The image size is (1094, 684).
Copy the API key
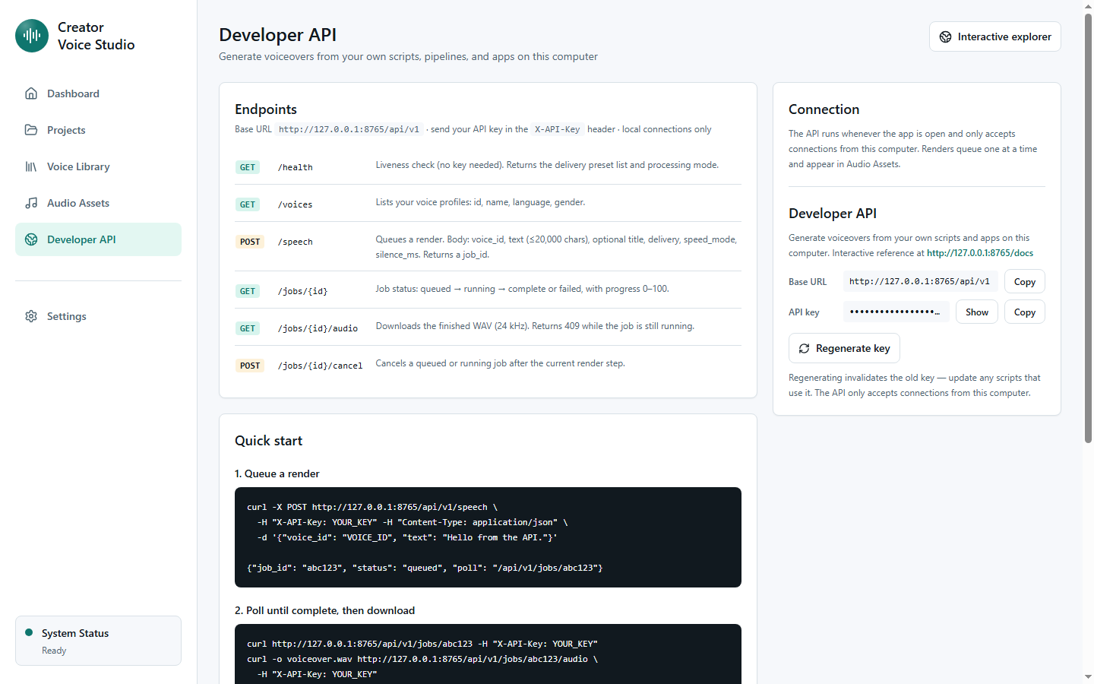click(1025, 312)
